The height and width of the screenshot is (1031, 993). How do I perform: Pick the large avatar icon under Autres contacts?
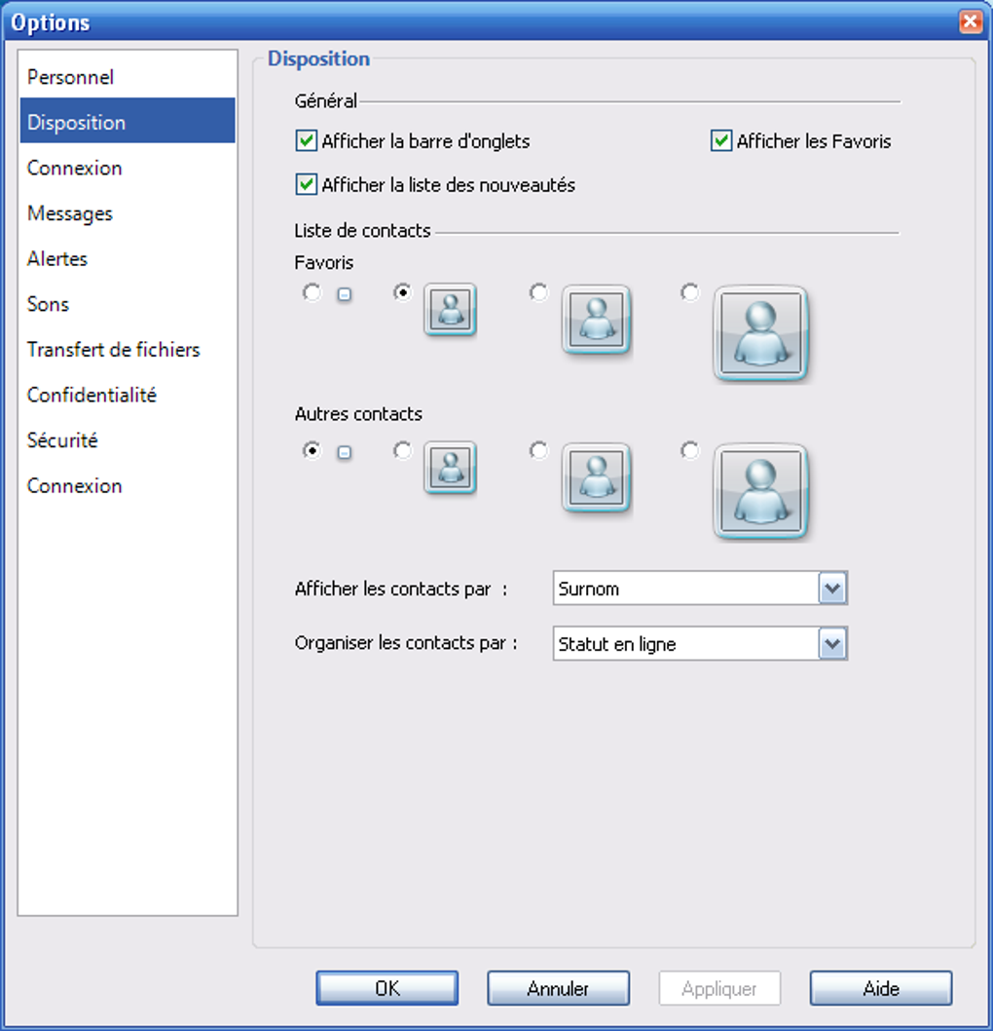click(x=760, y=492)
